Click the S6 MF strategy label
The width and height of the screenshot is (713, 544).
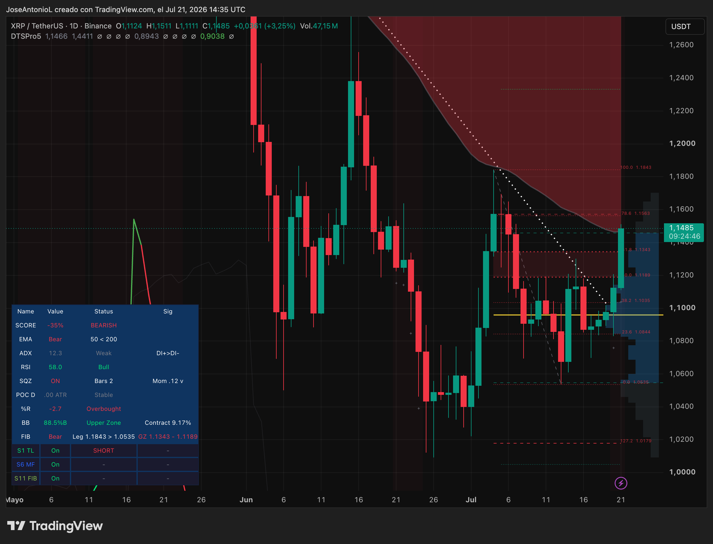tap(26, 464)
